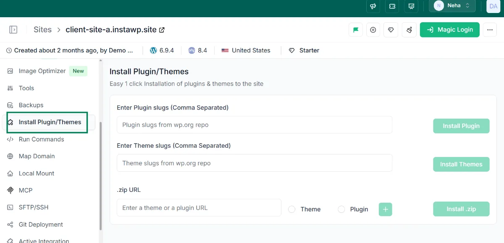
Task: Open Image Optimizer in sidebar
Action: tap(42, 71)
